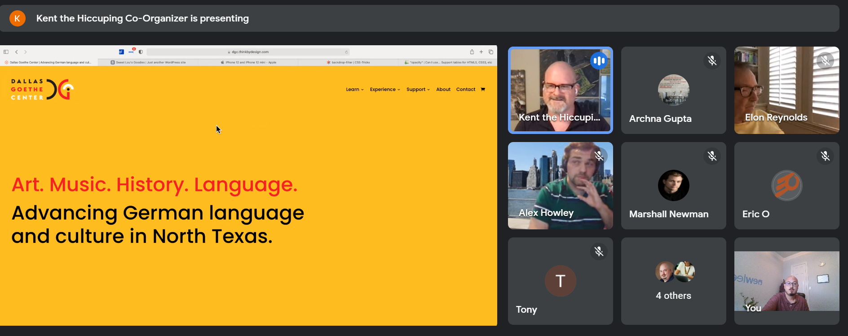
Task: Click the privacy shield icon
Action: click(141, 52)
